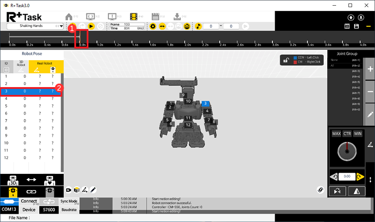
Task: Toggle the yellow torque-on icon in bottom-left panel
Action: click(x=12, y=191)
